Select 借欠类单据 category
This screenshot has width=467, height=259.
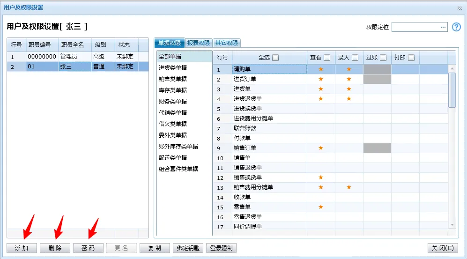click(185, 124)
